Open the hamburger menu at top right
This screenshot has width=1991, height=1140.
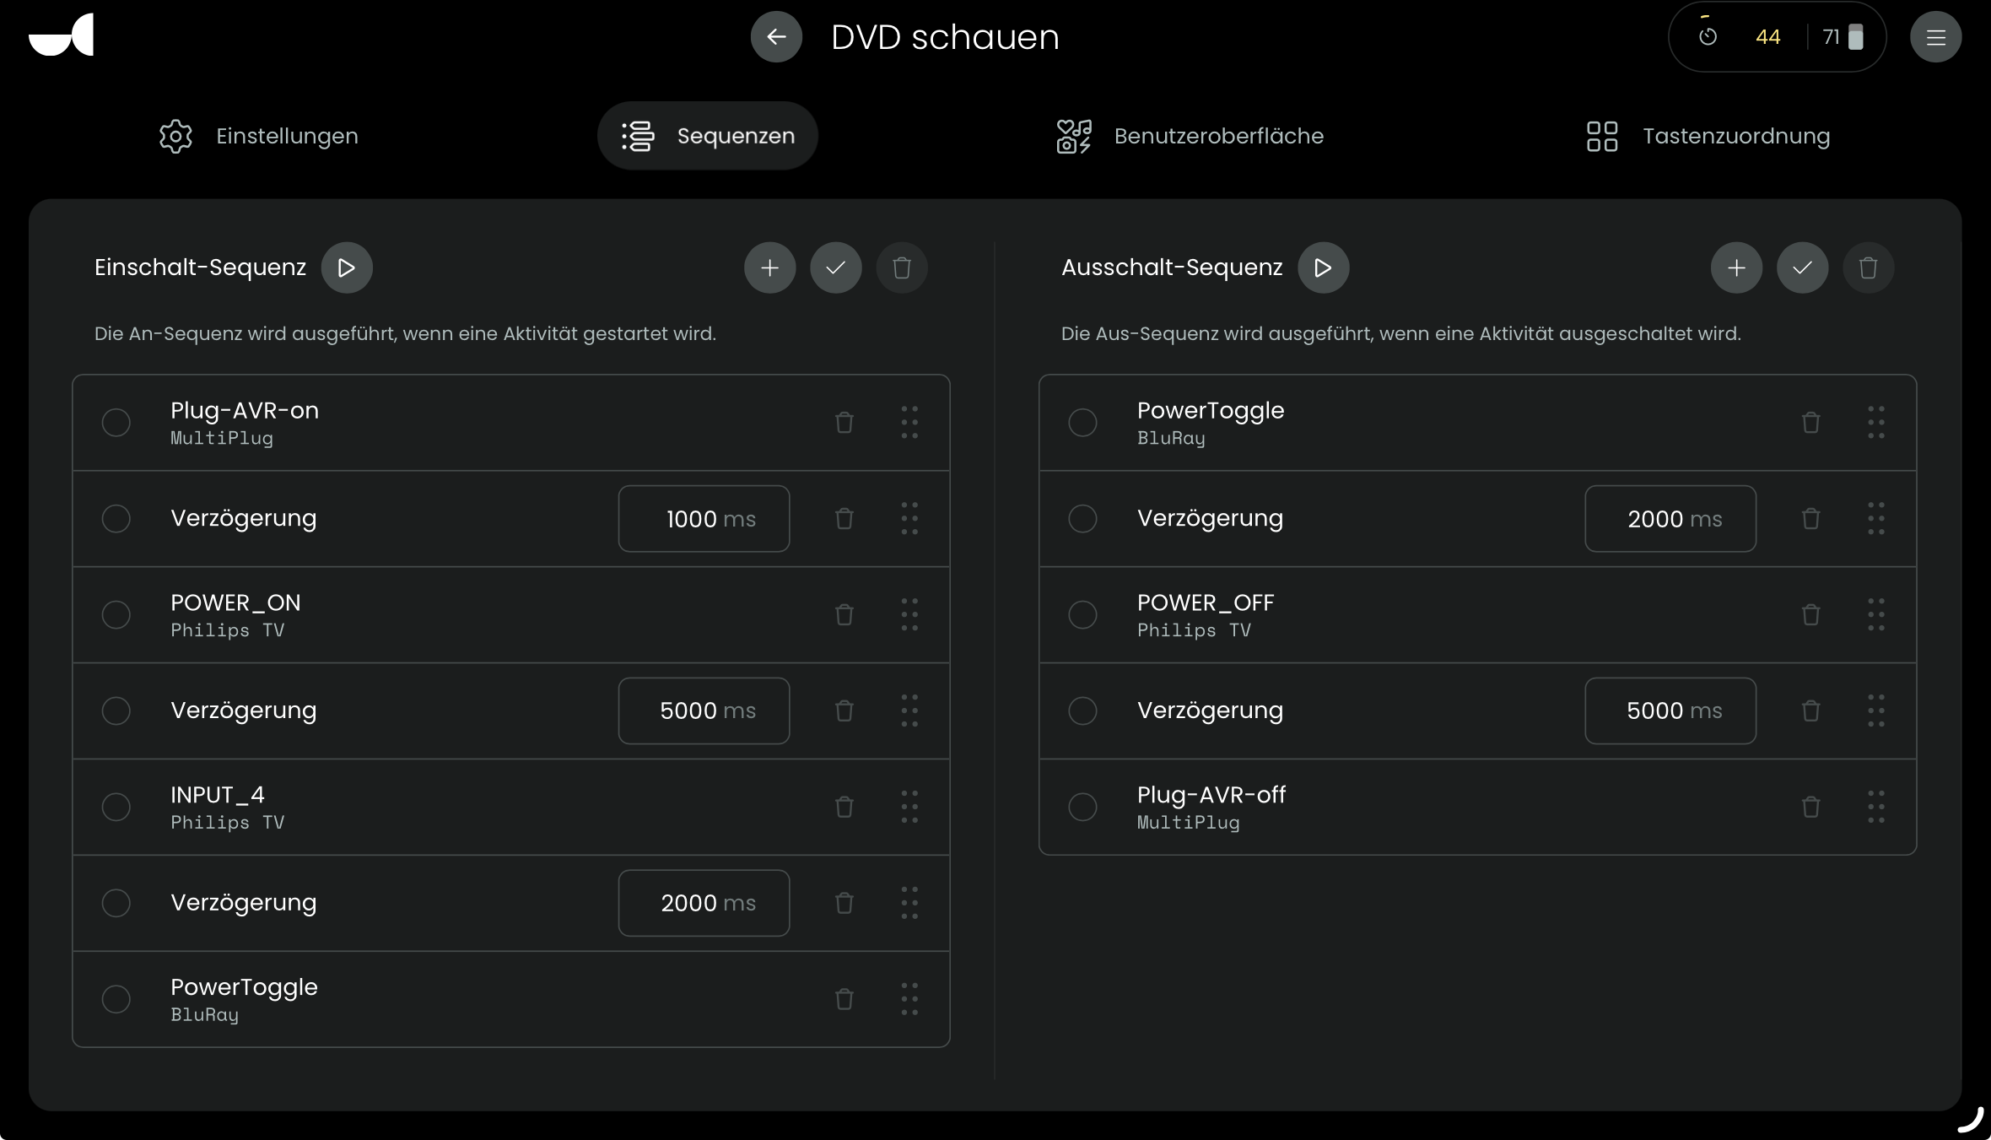(x=1935, y=36)
